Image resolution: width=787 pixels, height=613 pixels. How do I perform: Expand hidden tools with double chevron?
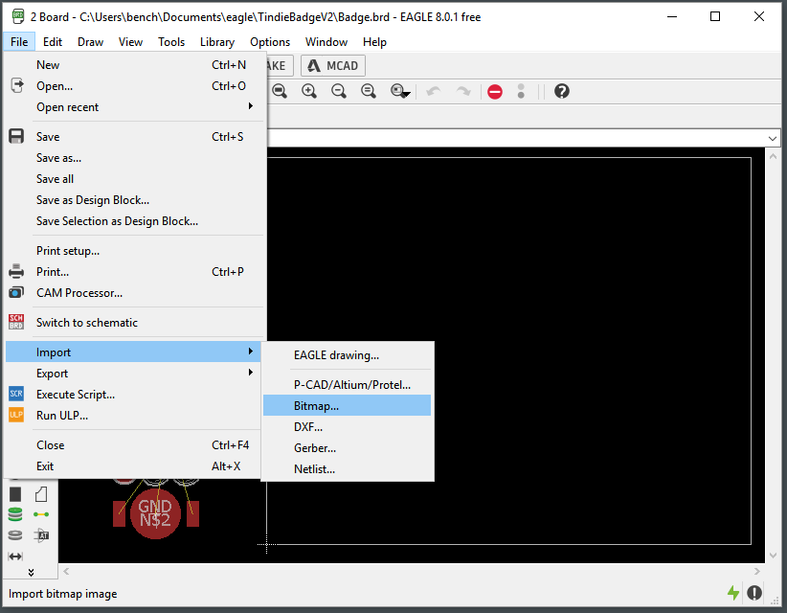click(x=30, y=573)
